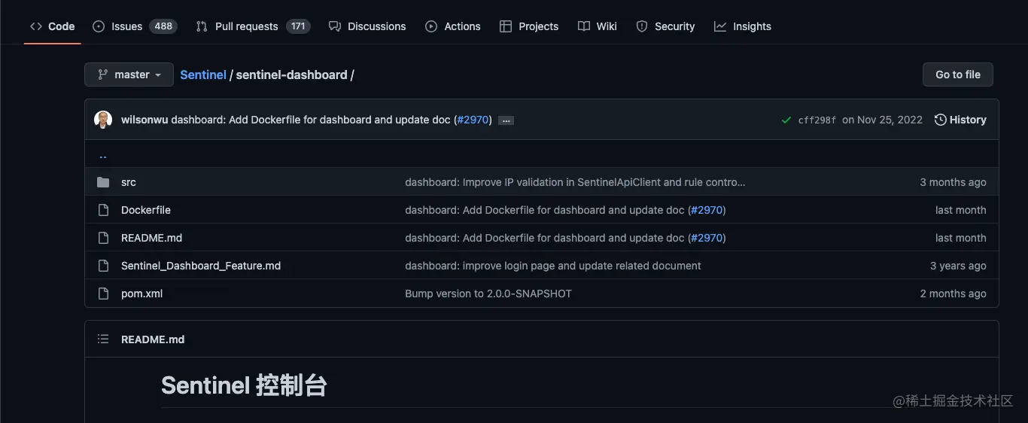The height and width of the screenshot is (423, 1028).
Task: View the Insights tab
Action: point(743,26)
